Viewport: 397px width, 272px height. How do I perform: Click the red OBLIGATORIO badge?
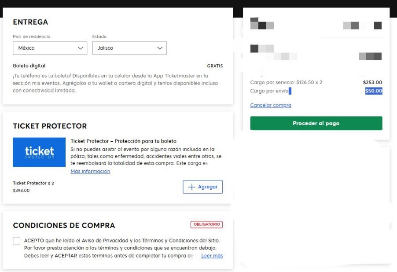point(206,224)
